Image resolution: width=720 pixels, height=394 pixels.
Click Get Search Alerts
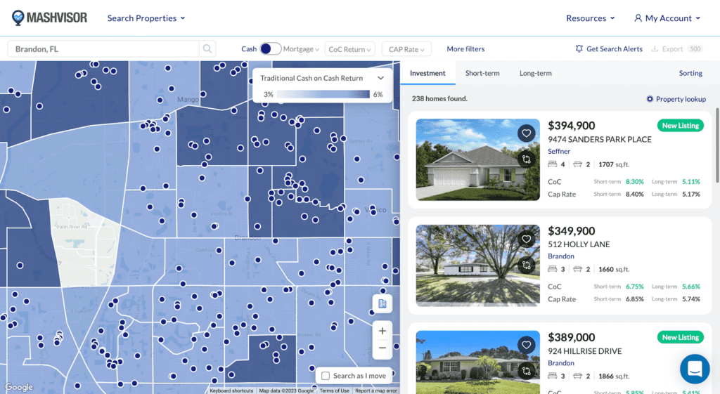click(608, 48)
